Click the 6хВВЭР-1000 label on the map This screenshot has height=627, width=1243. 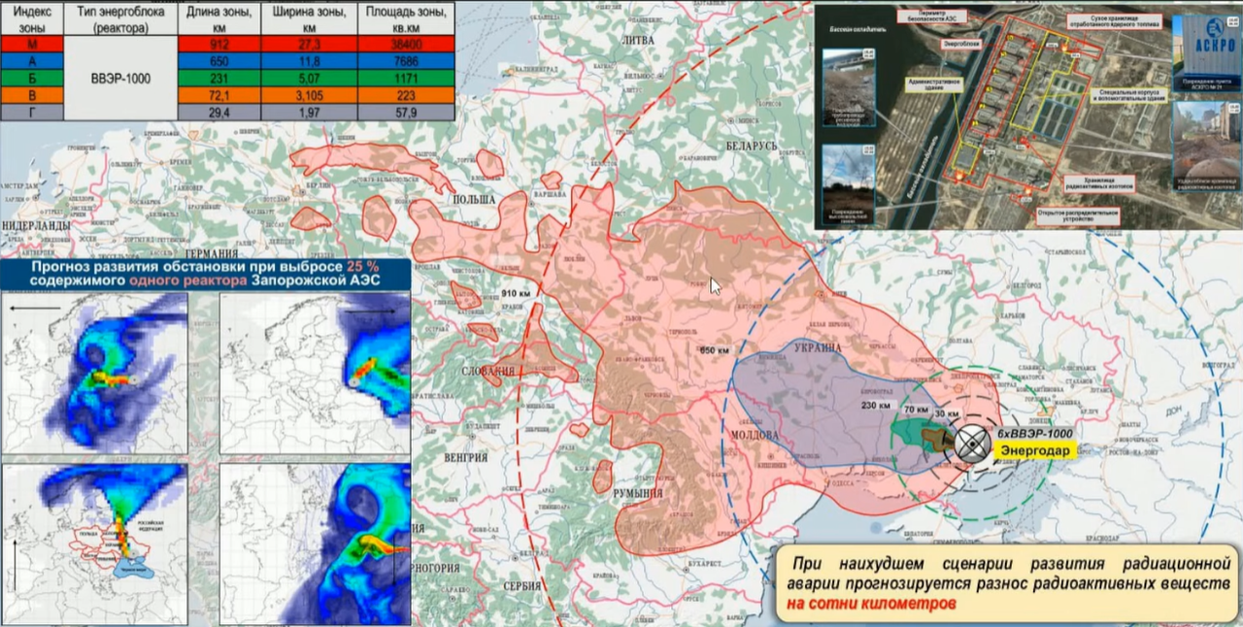coord(1034,434)
